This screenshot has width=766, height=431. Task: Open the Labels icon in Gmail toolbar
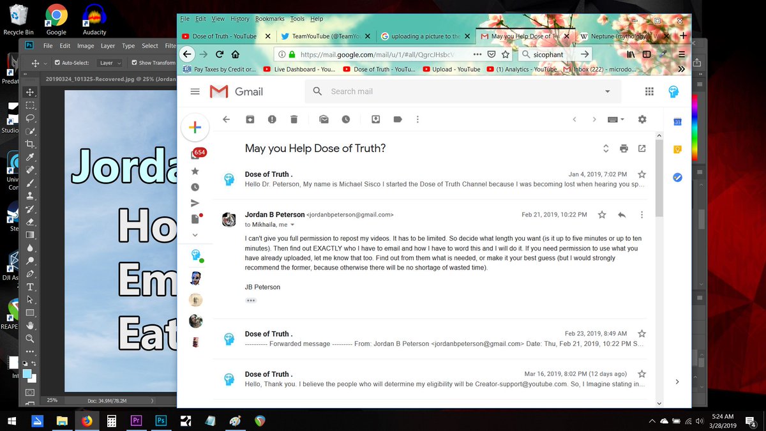[397, 119]
